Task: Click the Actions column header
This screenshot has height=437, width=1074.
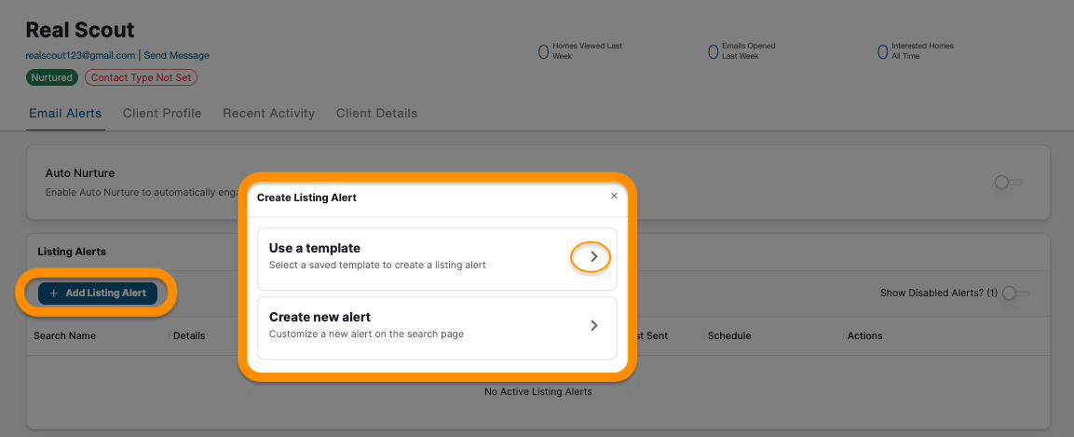Action: coord(865,335)
